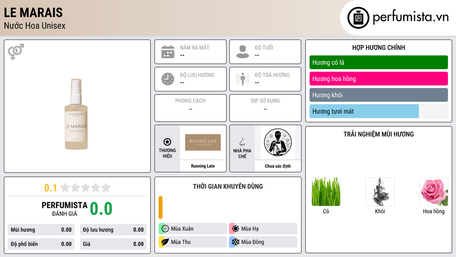Click the sillage icon for Độ toả hương

[243, 79]
